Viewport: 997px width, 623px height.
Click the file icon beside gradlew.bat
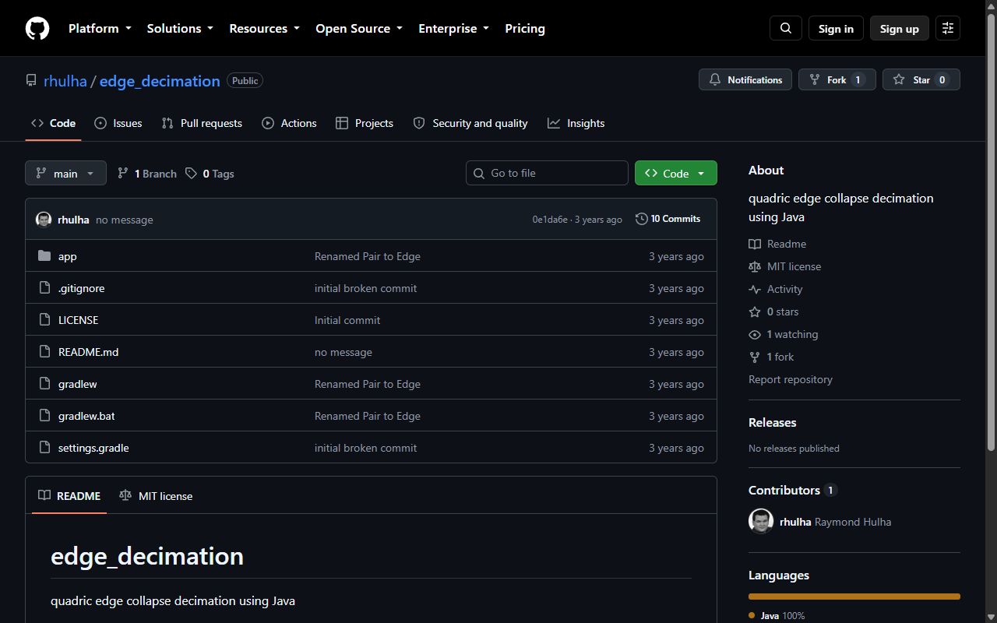click(x=44, y=416)
